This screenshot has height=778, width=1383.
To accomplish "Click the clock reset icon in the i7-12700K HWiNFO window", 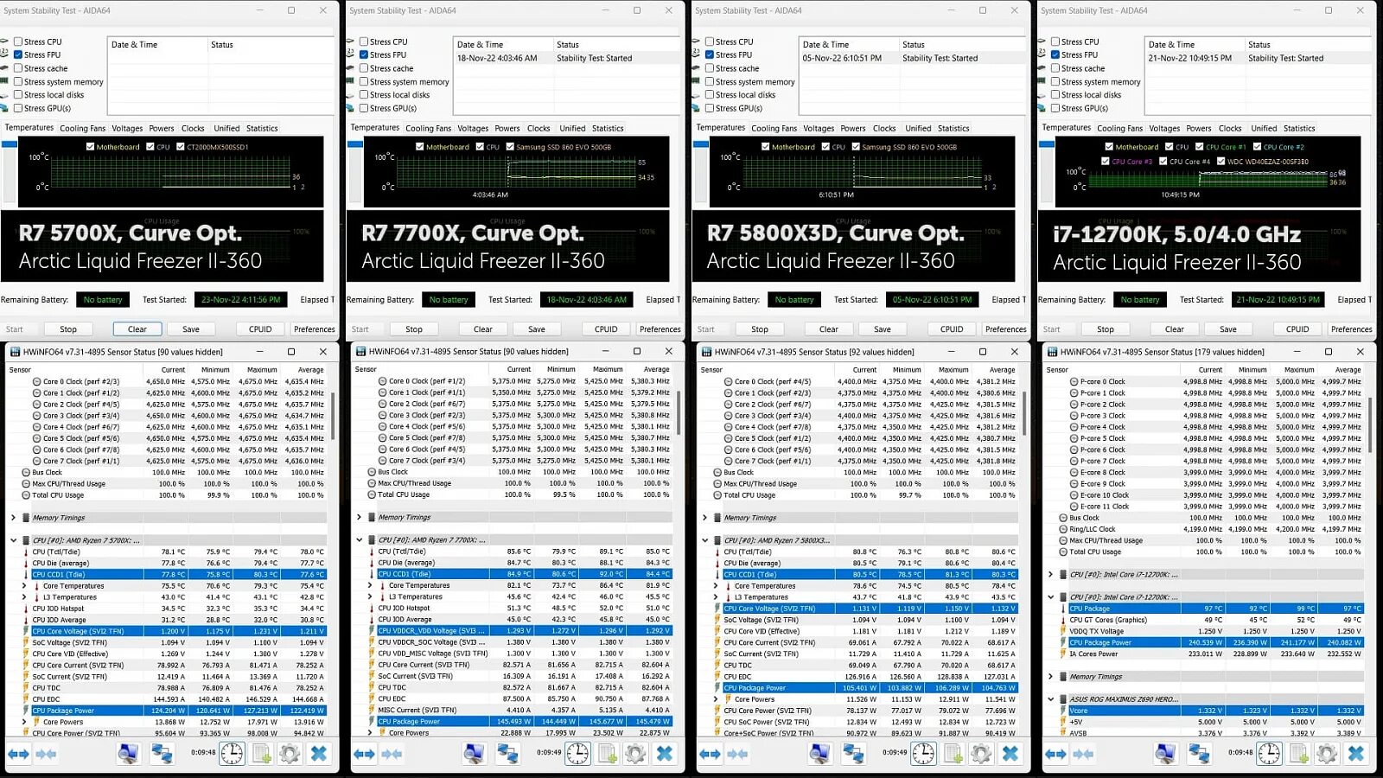I will coord(1269,754).
